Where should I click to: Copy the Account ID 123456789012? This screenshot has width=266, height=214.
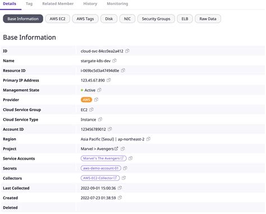[x=110, y=129]
